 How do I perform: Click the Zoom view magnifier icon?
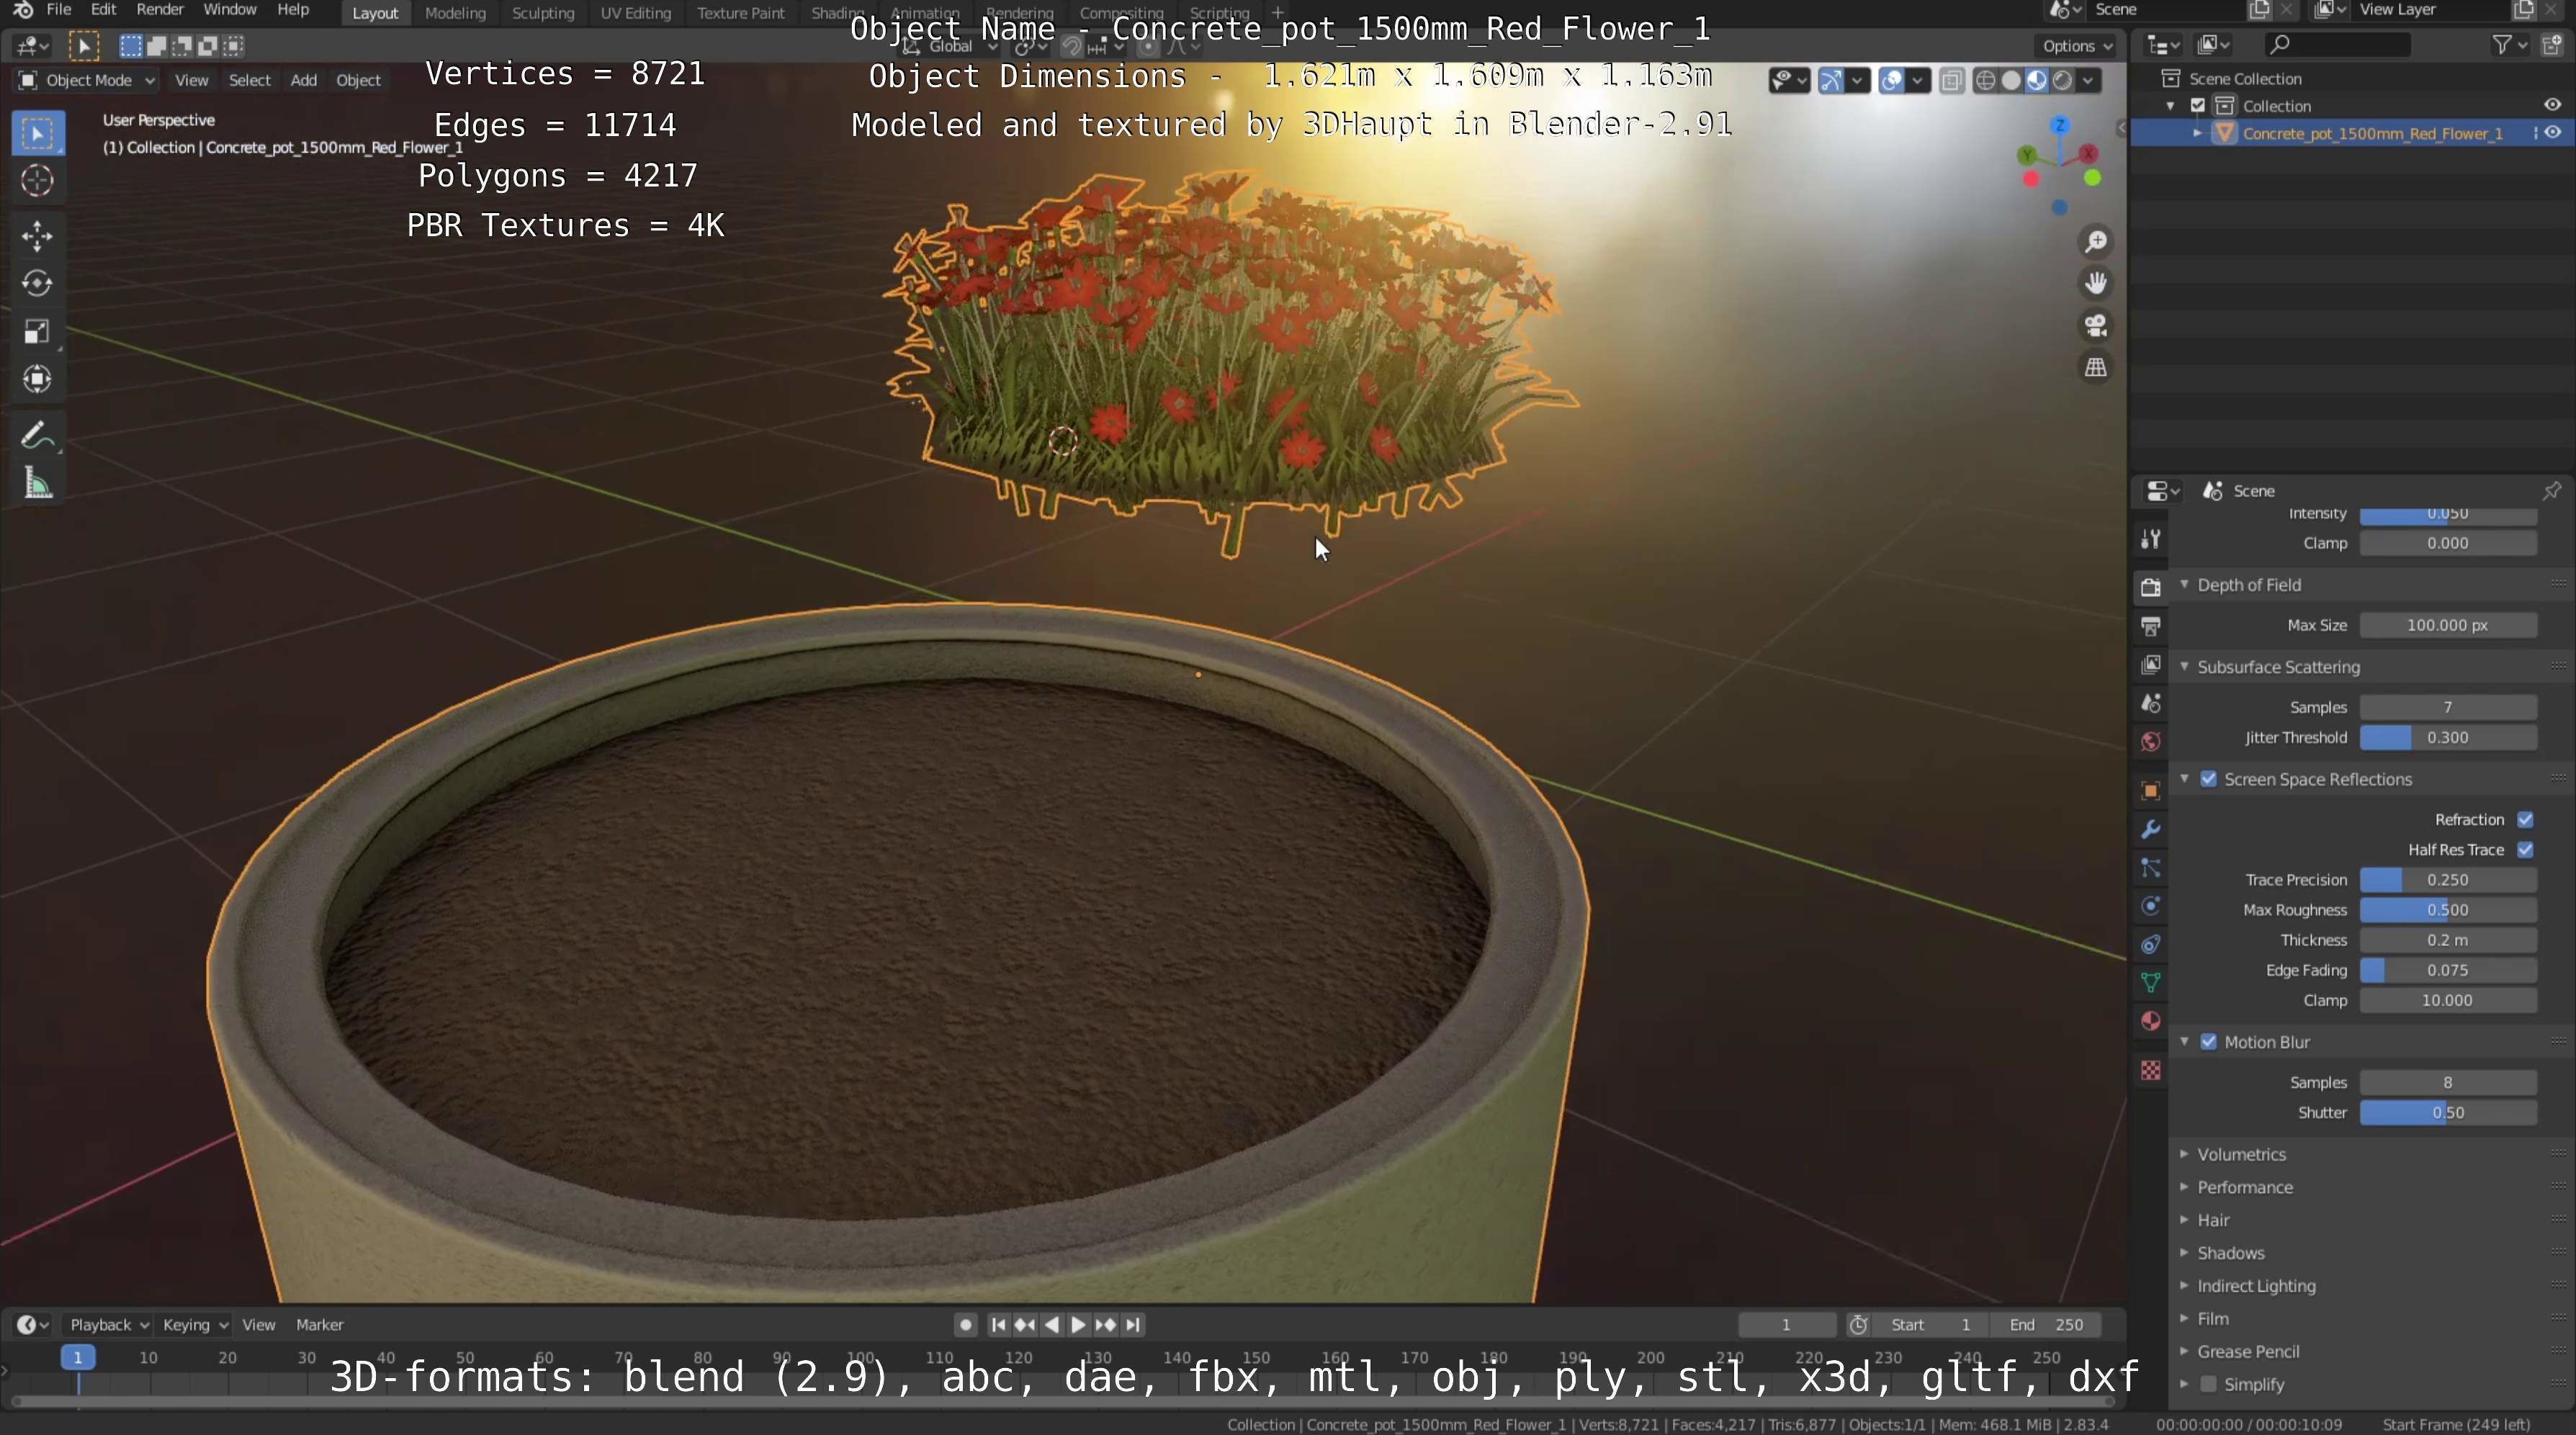click(x=2095, y=241)
